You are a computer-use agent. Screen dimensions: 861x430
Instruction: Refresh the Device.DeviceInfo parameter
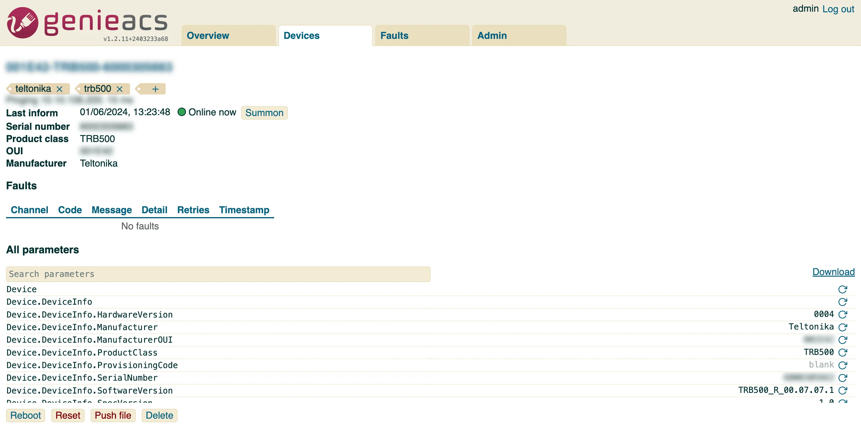click(x=843, y=302)
